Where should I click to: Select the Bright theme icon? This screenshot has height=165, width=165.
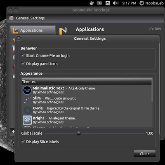coord(27,120)
